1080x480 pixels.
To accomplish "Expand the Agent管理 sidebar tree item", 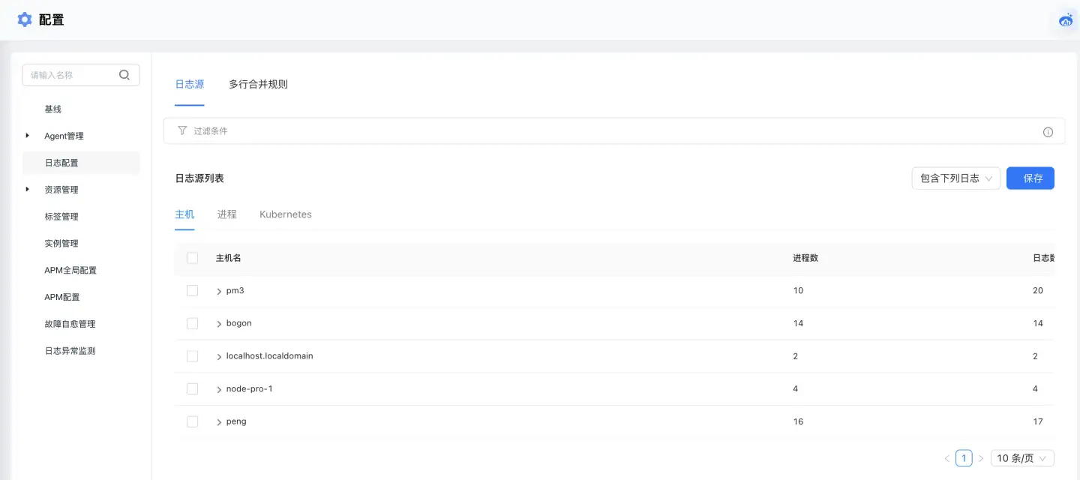I will pos(28,136).
